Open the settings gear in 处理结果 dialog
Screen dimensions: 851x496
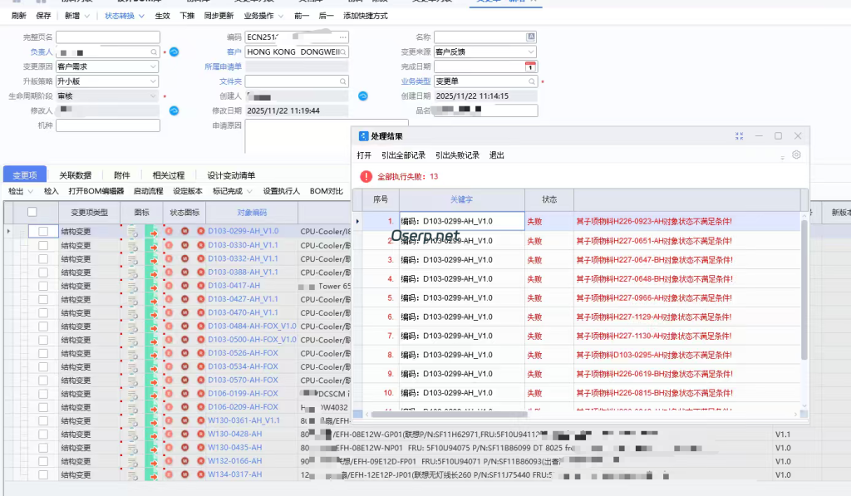click(796, 155)
